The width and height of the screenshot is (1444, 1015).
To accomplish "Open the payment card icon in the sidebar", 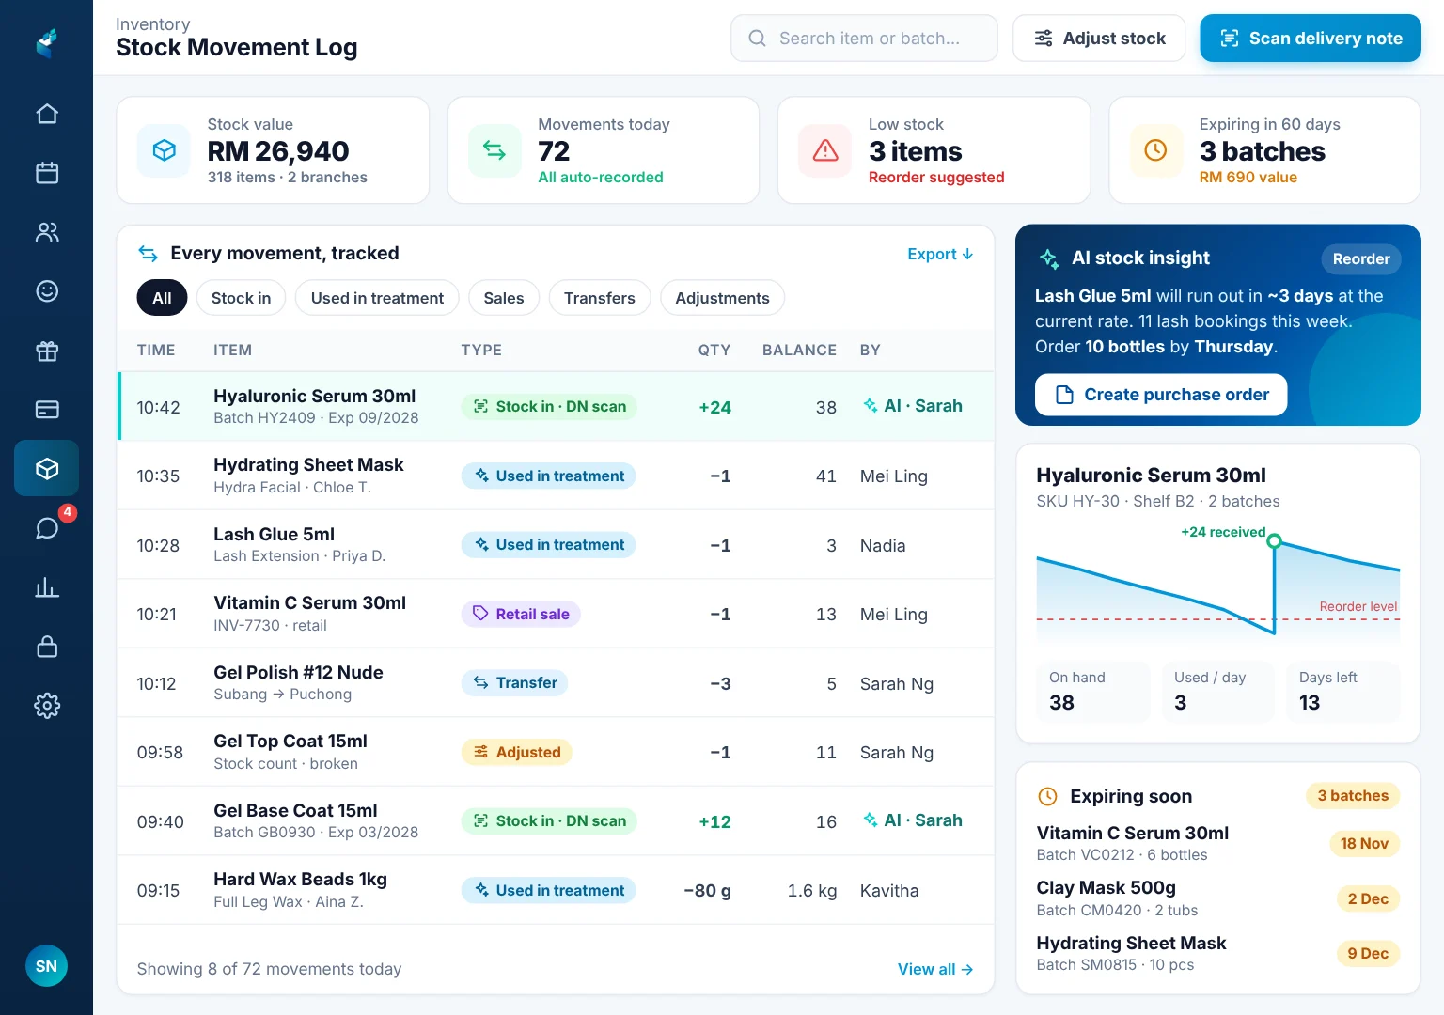I will pyautogui.click(x=47, y=410).
